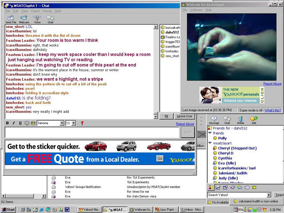Collapse the msatclayart group

point(210,143)
